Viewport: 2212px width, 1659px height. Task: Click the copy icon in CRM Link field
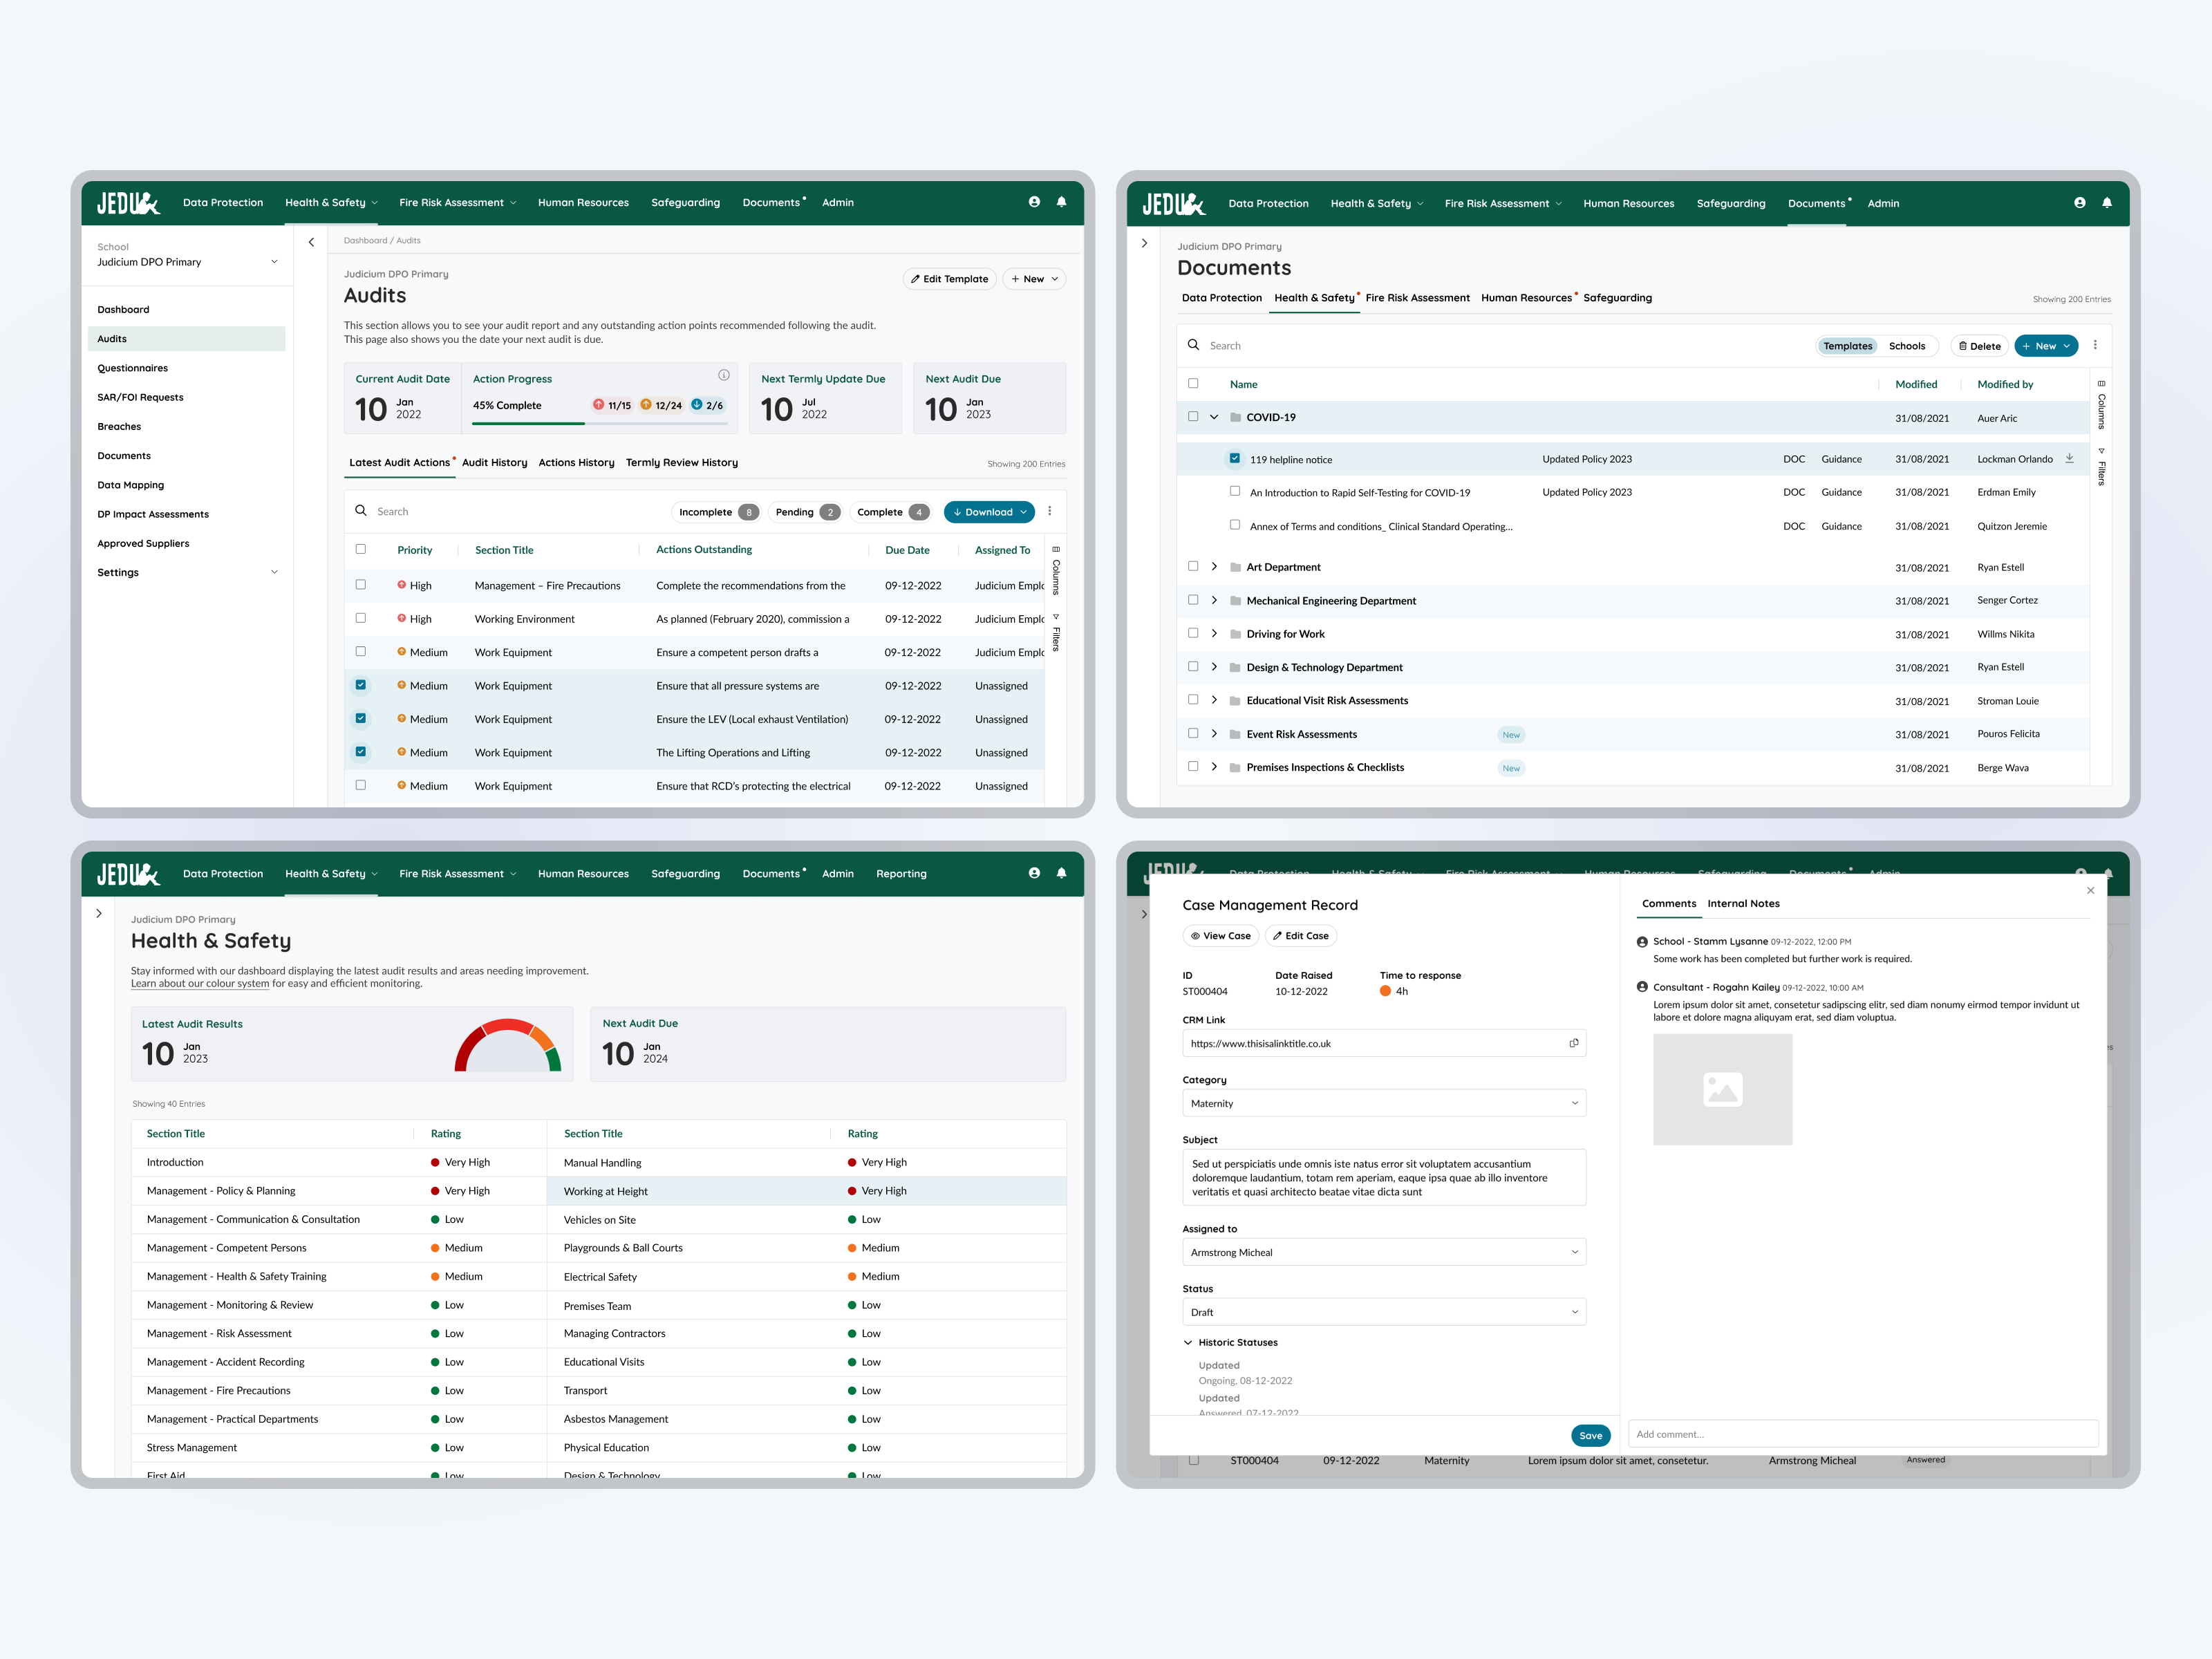click(1573, 1043)
